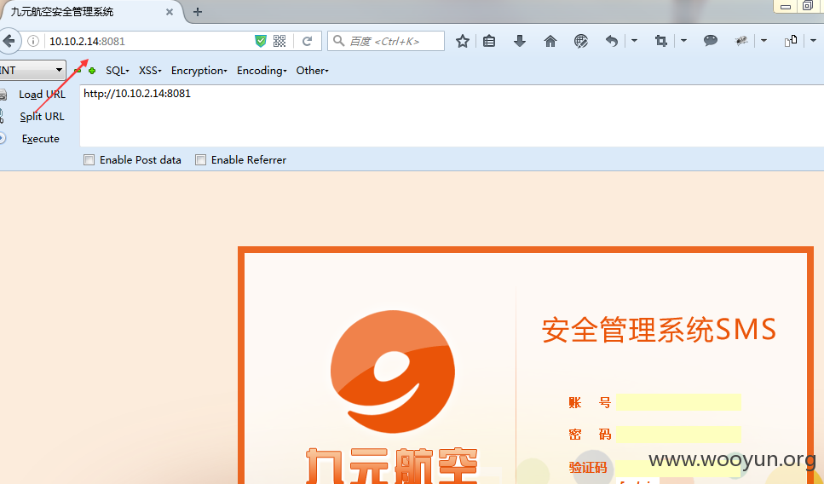Click the green plus icon in HackBar

pos(92,71)
